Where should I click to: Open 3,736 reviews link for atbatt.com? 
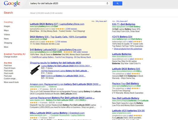[x=61, y=42]
